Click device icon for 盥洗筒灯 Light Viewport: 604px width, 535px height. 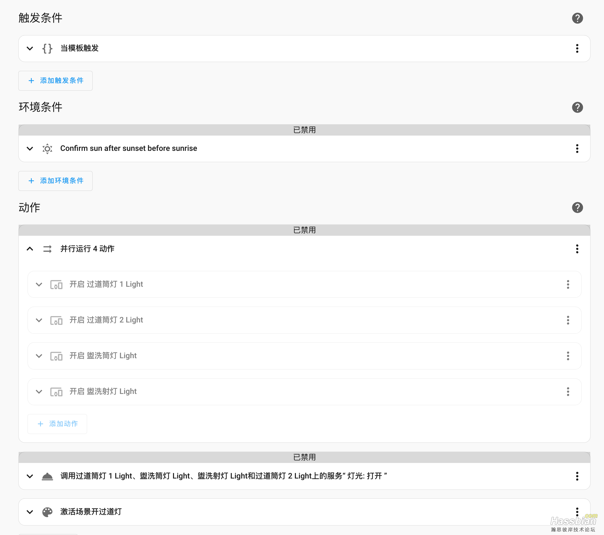pos(56,356)
